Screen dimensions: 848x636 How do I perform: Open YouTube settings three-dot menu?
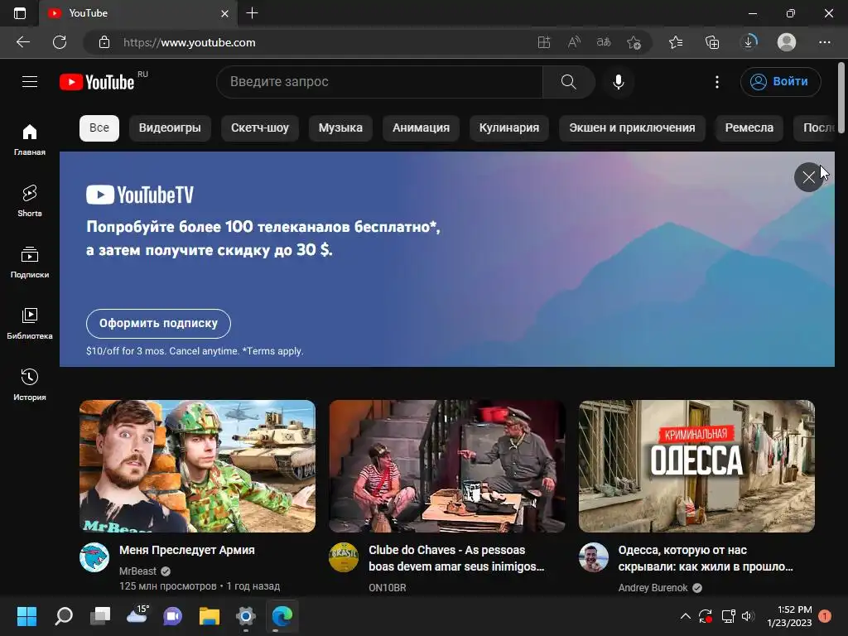[x=717, y=82]
